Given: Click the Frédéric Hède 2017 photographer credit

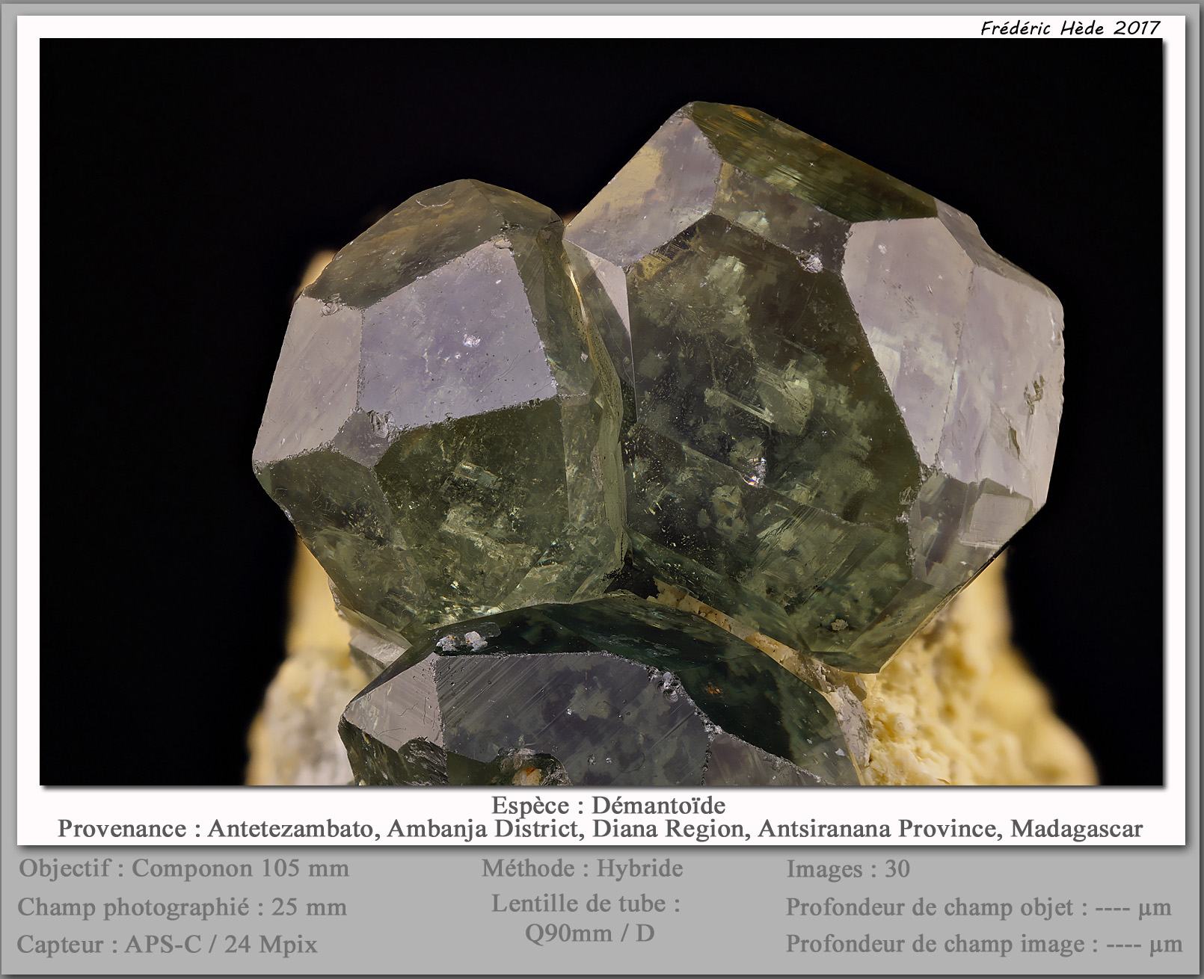Looking at the screenshot, I should pos(1069,28).
